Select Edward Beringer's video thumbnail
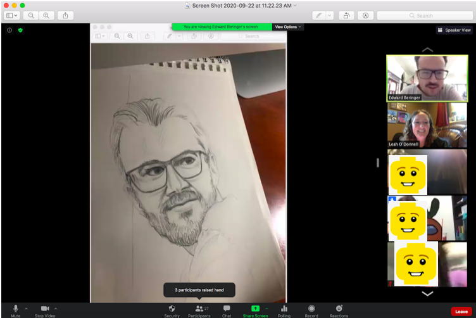Image resolution: width=476 pixels, height=318 pixels. 427,79
